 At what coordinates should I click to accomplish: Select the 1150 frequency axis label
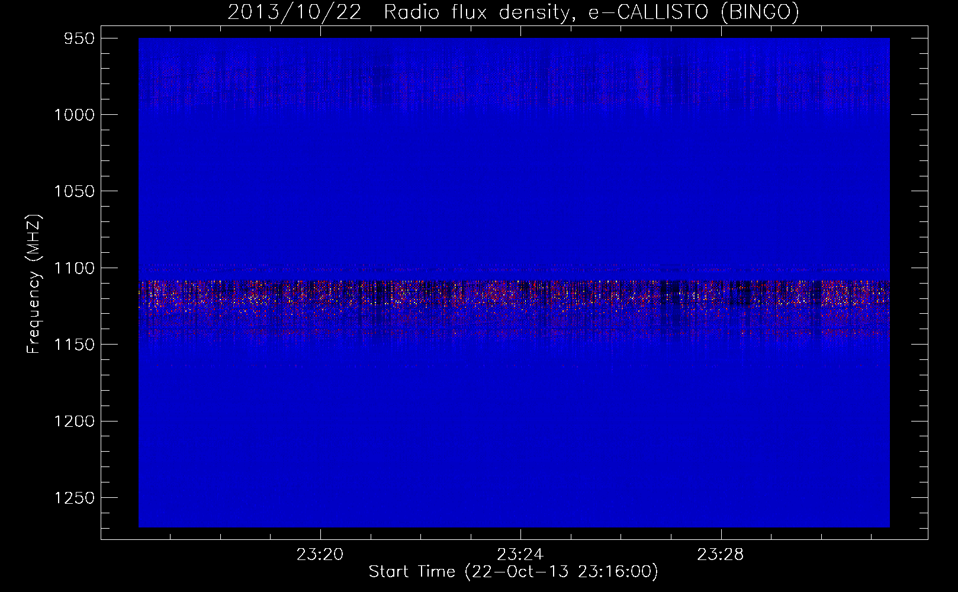pos(73,345)
